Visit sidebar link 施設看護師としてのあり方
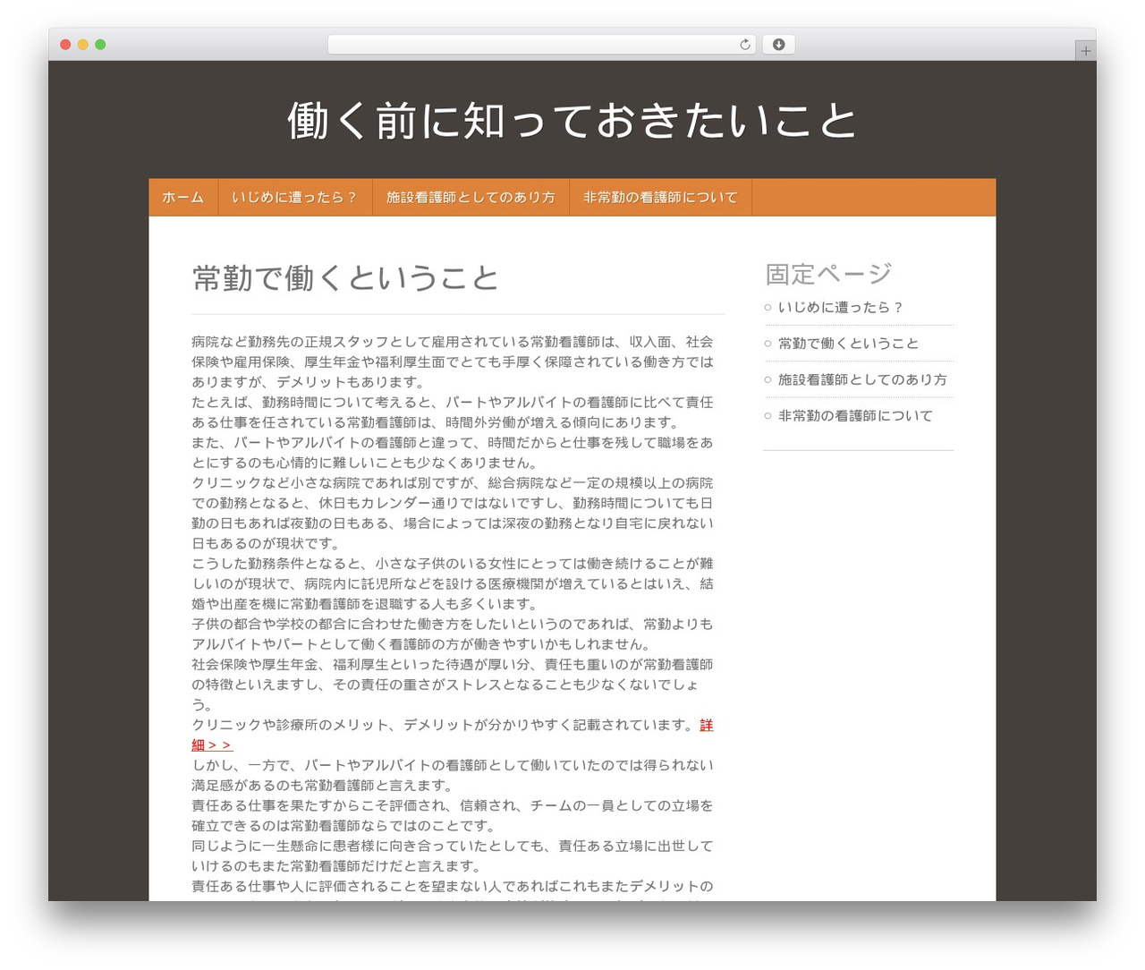1145x970 pixels. 862,379
